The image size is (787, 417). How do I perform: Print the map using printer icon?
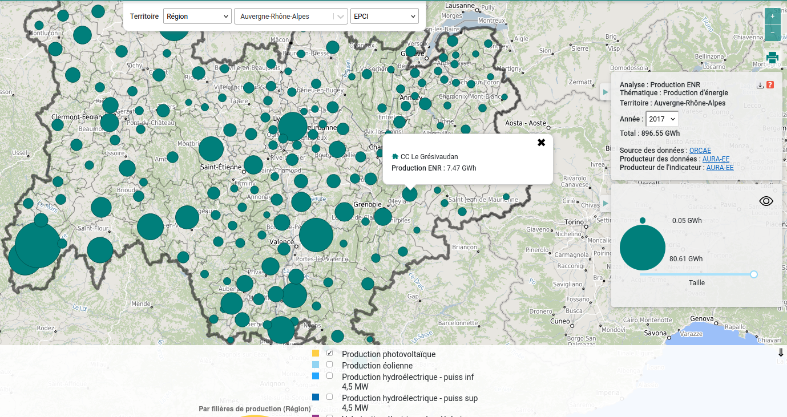772,57
